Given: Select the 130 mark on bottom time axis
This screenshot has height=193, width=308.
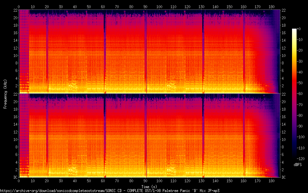Looking at the screenshot, I should (x=201, y=181).
